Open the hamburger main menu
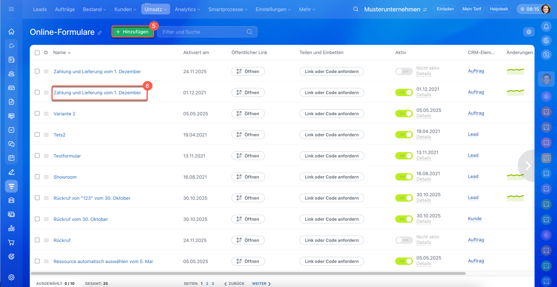The width and height of the screenshot is (557, 287). point(11,9)
